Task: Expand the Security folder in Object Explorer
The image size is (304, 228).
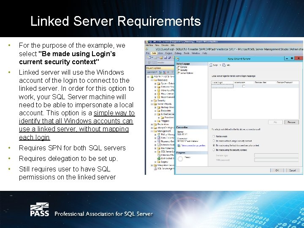Action: click(x=152, y=100)
